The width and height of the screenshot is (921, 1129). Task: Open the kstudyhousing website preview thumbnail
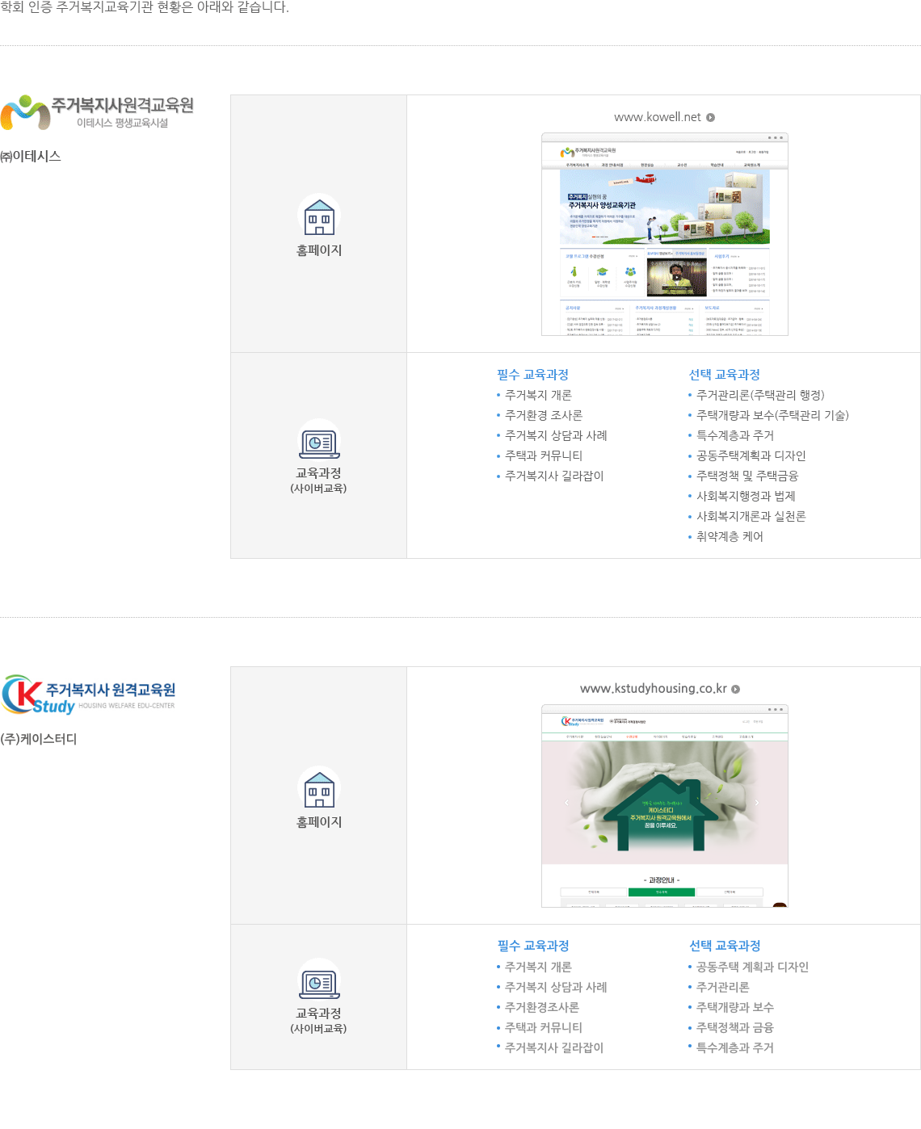[x=665, y=806]
